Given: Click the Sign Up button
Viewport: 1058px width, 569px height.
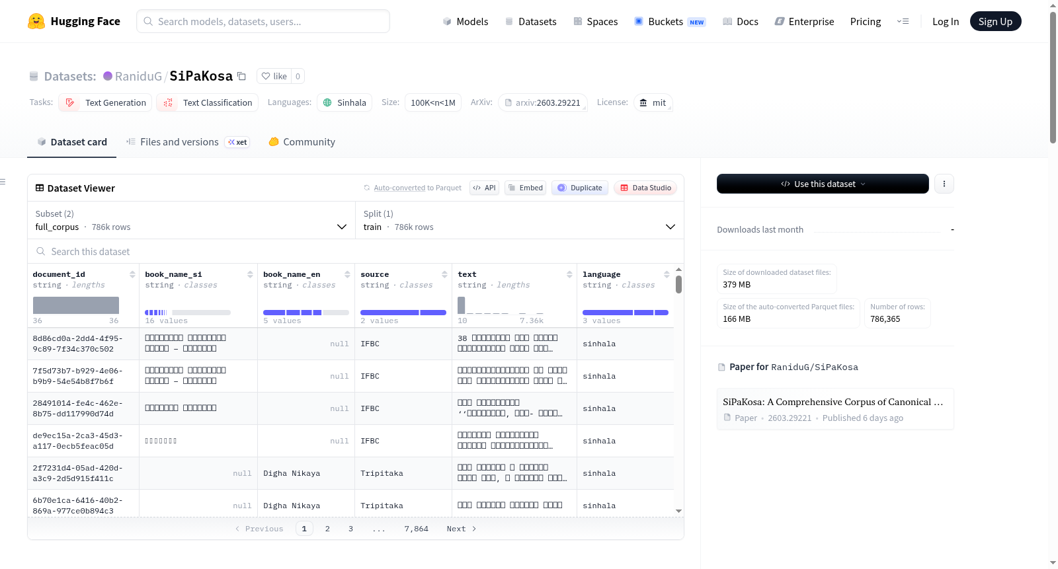Looking at the screenshot, I should tap(996, 21).
